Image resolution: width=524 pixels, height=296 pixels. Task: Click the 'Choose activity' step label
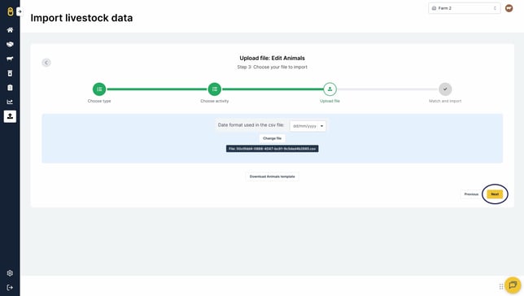tap(215, 101)
